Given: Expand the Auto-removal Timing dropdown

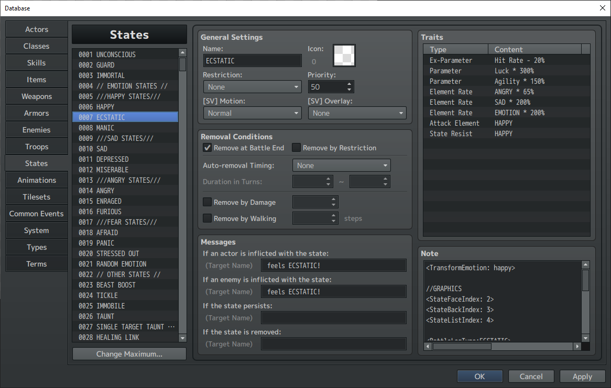Looking at the screenshot, I should click(x=341, y=165).
